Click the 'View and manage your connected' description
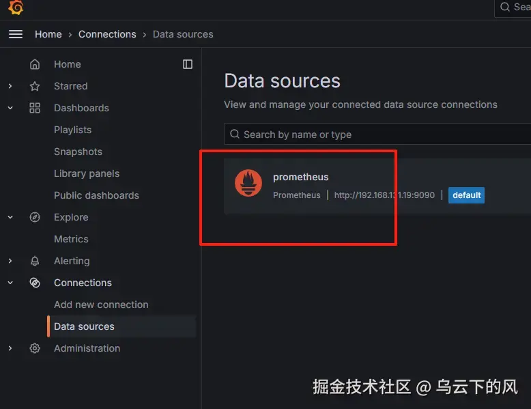 (360, 104)
